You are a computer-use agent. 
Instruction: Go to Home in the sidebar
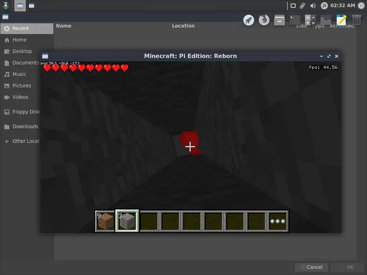(27, 40)
